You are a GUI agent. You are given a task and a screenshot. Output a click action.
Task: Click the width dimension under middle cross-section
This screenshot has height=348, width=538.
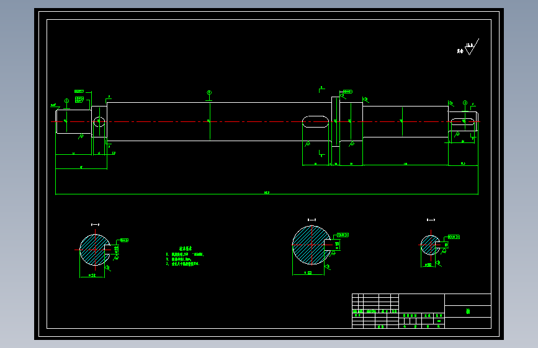[308, 273]
